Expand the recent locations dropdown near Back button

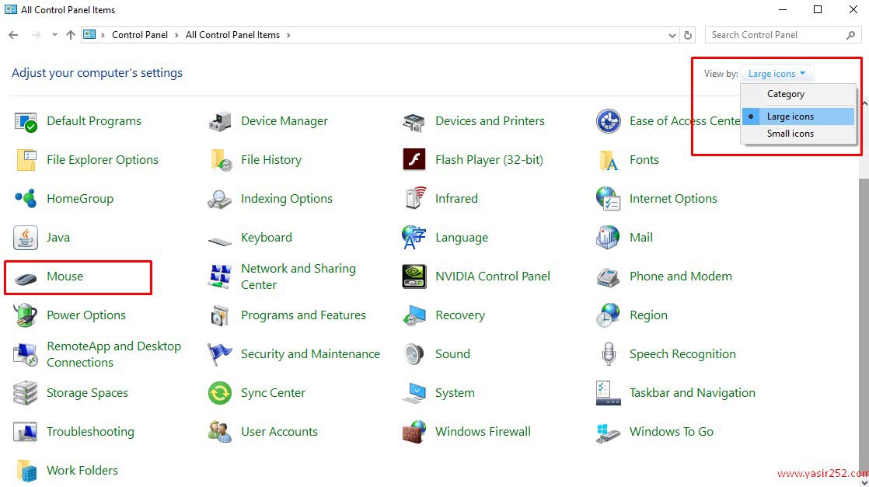54,35
